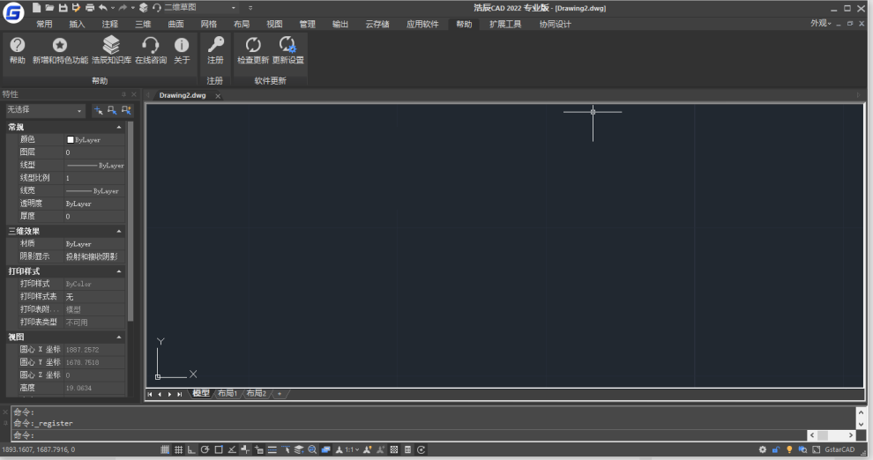
Task: Toggle grid display in status bar
Action: (178, 449)
